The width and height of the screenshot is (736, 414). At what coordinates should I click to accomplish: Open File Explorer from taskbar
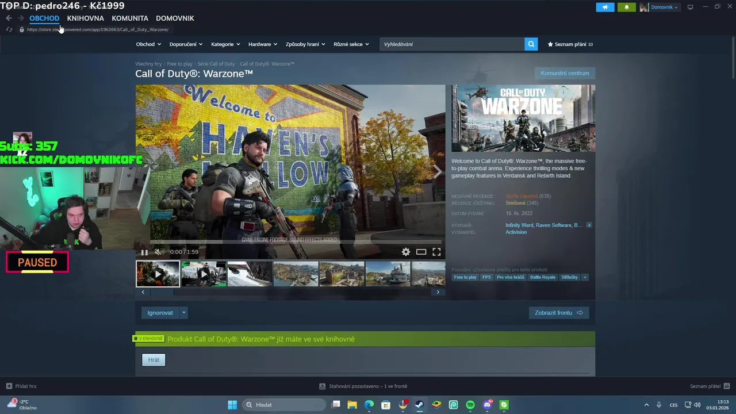click(x=352, y=405)
